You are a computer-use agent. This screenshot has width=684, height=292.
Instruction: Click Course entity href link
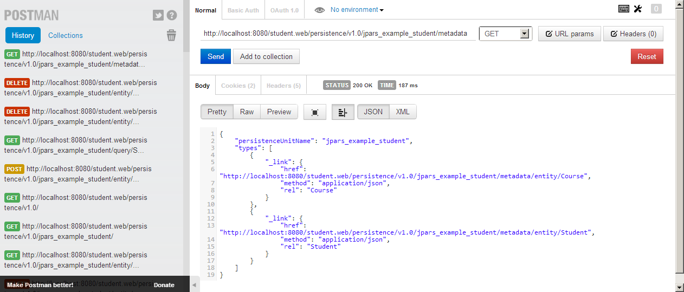[403, 176]
